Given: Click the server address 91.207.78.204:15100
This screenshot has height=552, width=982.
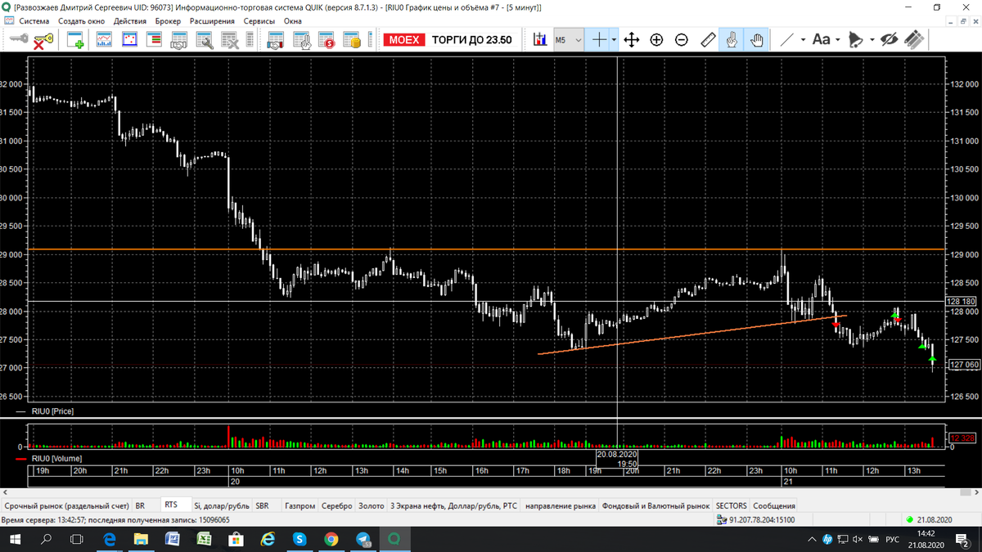Looking at the screenshot, I should click(761, 519).
